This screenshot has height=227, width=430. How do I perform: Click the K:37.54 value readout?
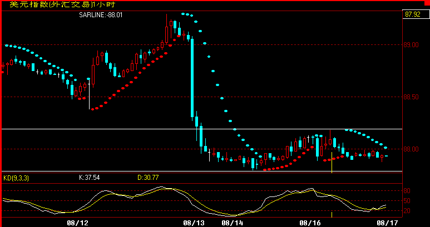(90, 178)
